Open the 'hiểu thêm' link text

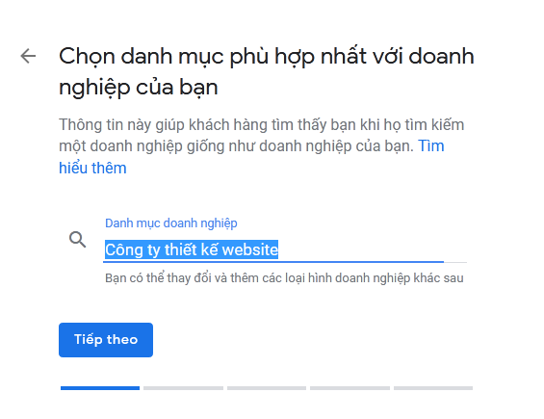pos(92,168)
